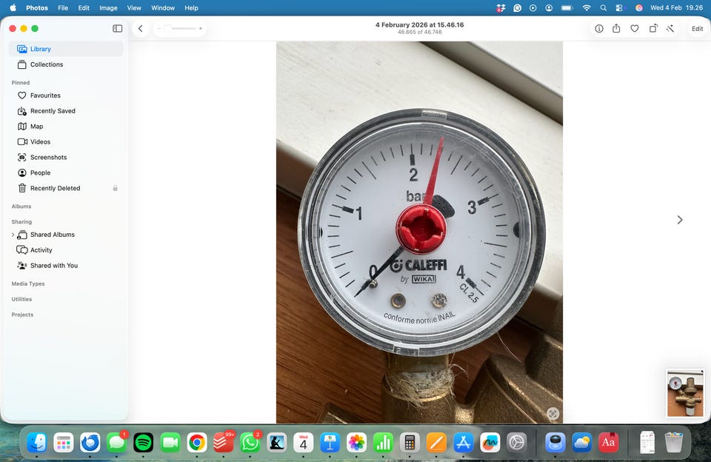Image resolution: width=711 pixels, height=462 pixels.
Task: Click the Grammarly menu bar icon
Action: click(517, 7)
